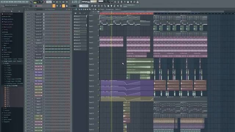
Task: Open the playlist options menu arrow
Action: pos(74,9)
